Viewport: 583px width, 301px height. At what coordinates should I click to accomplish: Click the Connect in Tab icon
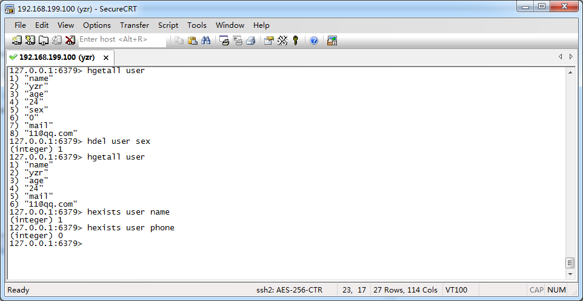tap(44, 40)
